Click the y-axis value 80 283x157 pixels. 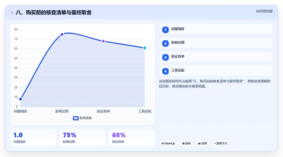[16, 29]
